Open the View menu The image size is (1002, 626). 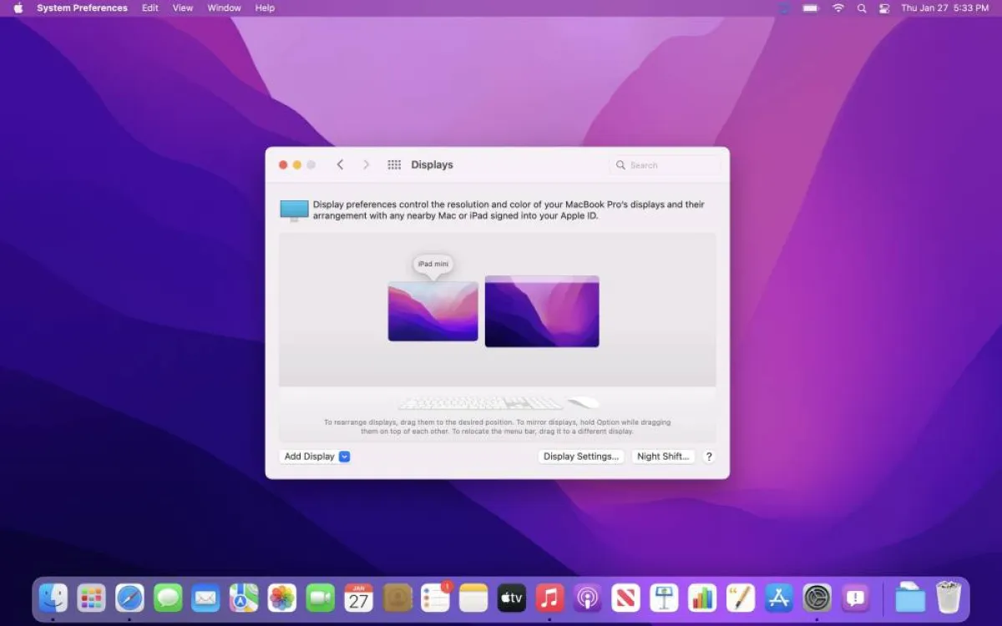182,8
